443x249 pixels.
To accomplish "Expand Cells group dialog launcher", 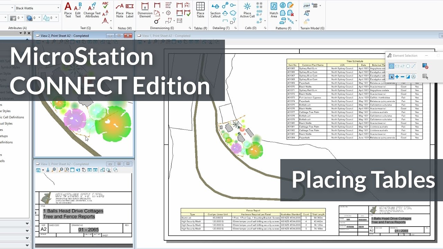I will 265,28.
